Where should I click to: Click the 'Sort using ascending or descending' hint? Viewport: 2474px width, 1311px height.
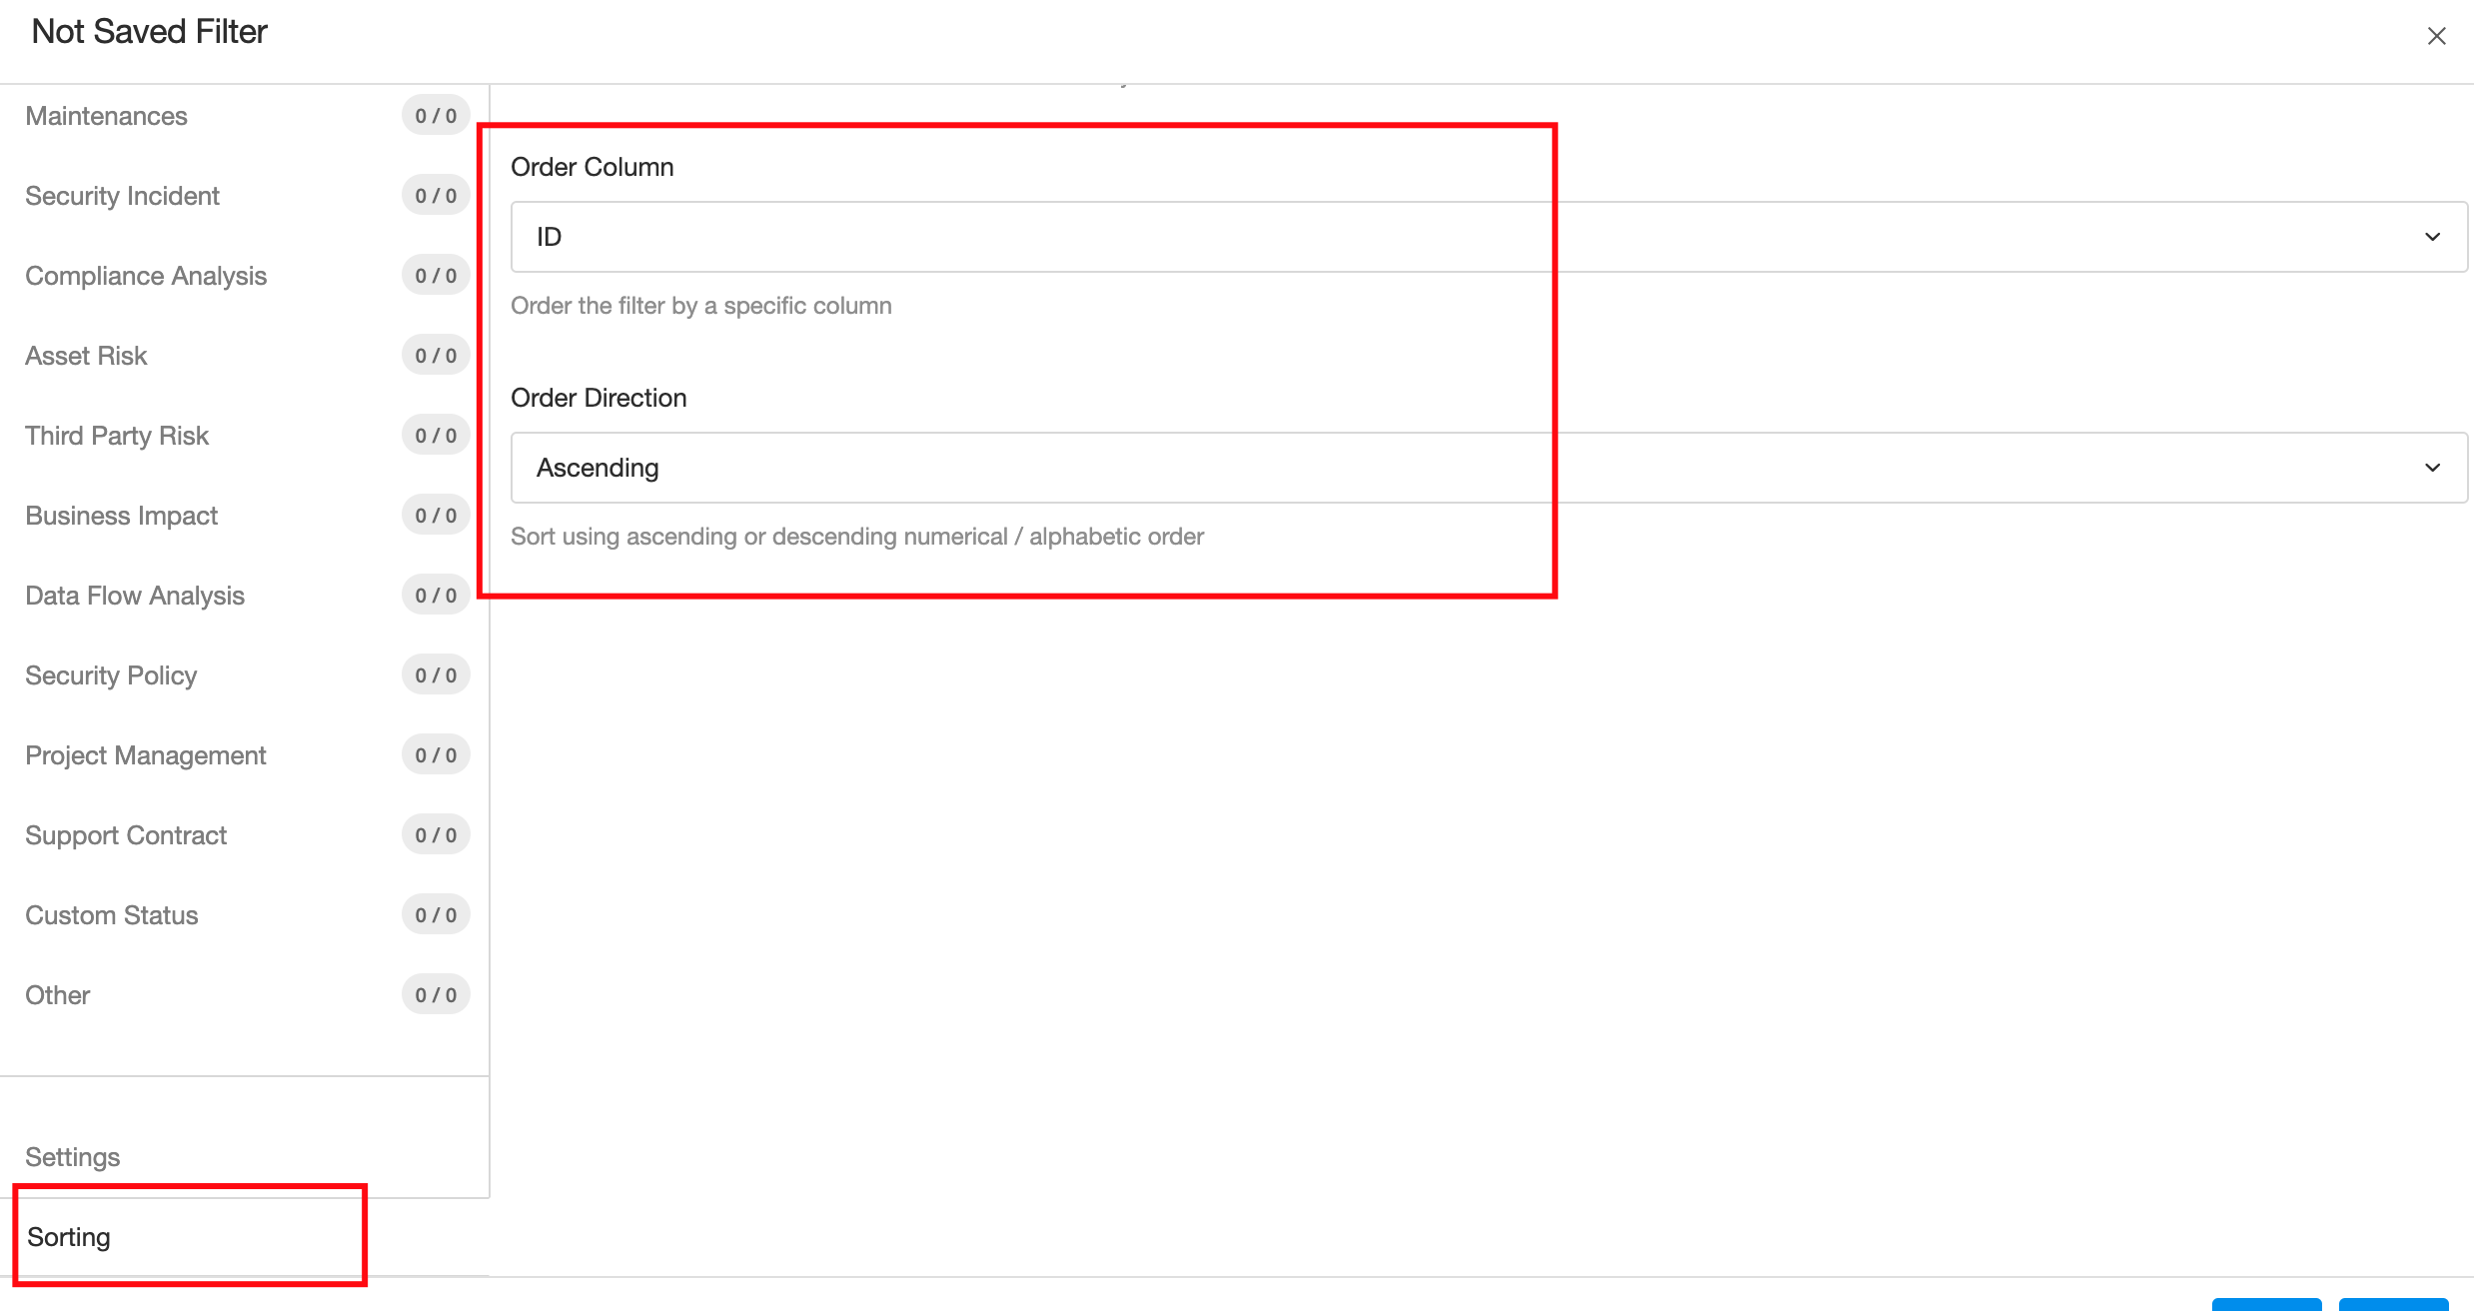coord(857,537)
